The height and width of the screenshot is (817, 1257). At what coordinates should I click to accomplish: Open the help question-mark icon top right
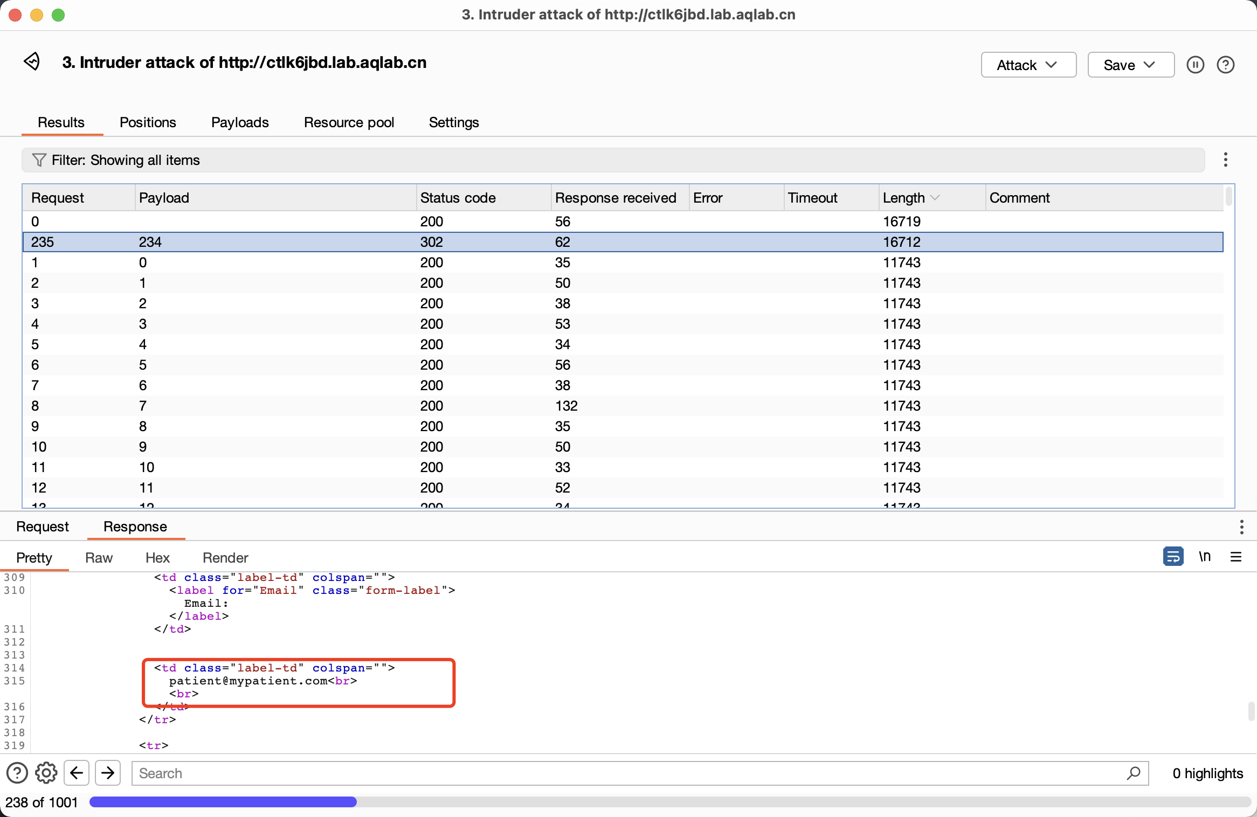[x=1225, y=65]
